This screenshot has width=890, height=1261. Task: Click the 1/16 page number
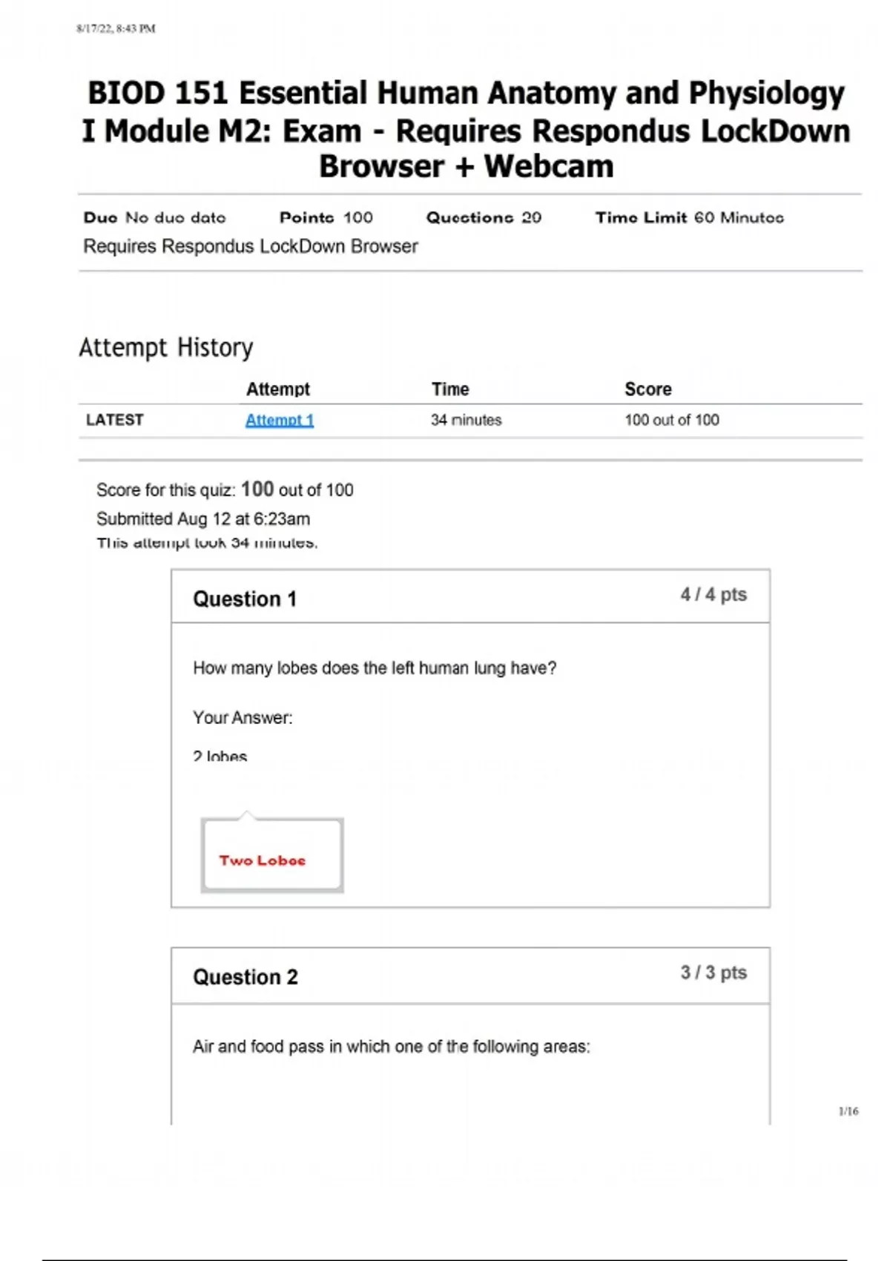pos(848,1111)
